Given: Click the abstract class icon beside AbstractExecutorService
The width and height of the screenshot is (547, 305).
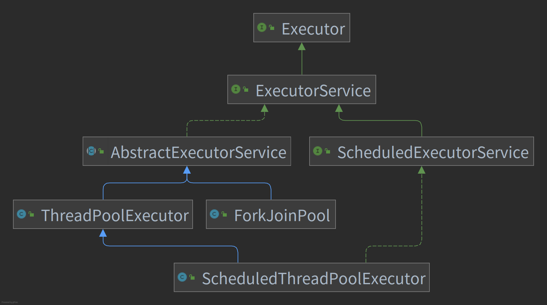Looking at the screenshot, I should point(91,151).
